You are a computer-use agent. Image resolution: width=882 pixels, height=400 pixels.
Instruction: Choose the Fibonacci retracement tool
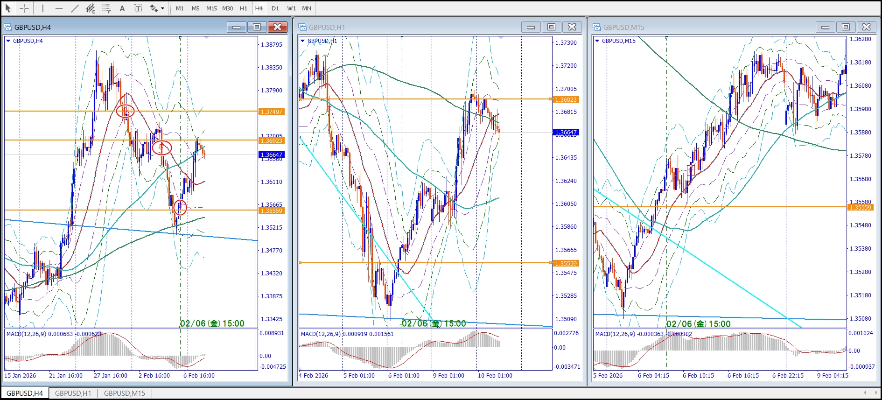tap(106, 8)
